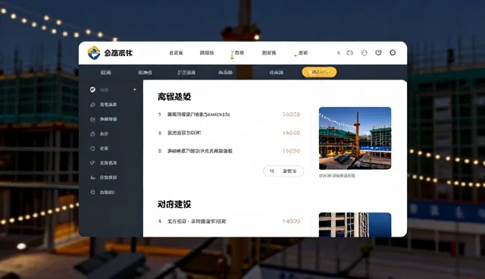Click the seventh sidebar item's icon
The image size is (485, 279).
pyautogui.click(x=92, y=177)
